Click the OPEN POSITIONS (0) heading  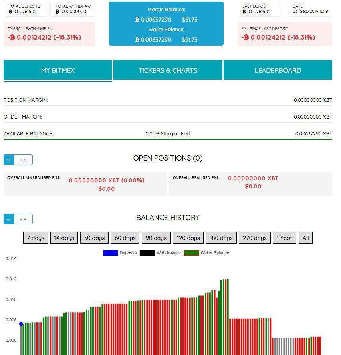tap(168, 158)
